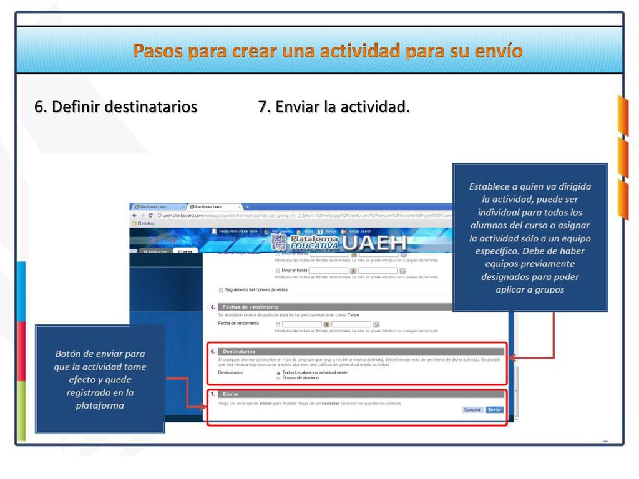Click the Mostrar hasta date field
The image size is (639, 479).
328,271
